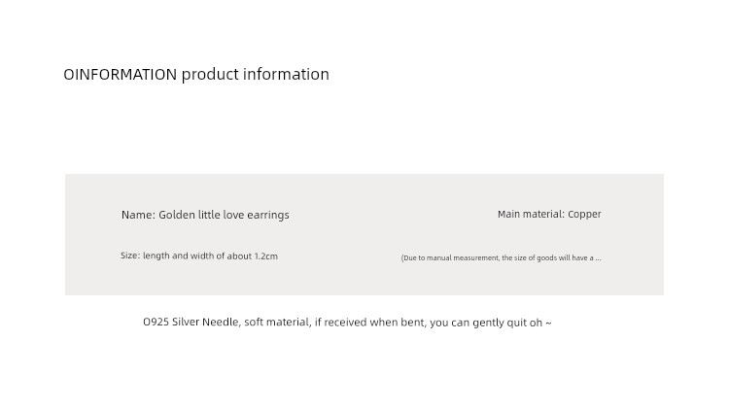Screen dimensions: 729x409
Task: Click 'length and width of about' text
Action: coord(197,256)
